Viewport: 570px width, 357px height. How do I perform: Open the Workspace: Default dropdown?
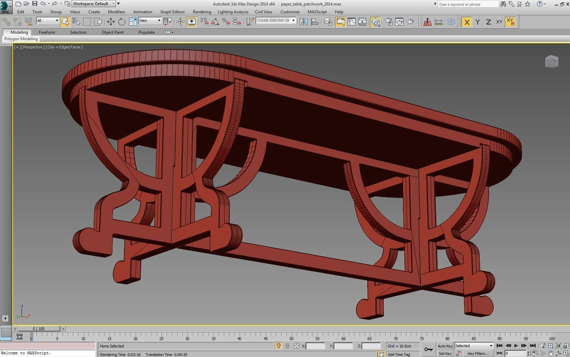point(94,4)
